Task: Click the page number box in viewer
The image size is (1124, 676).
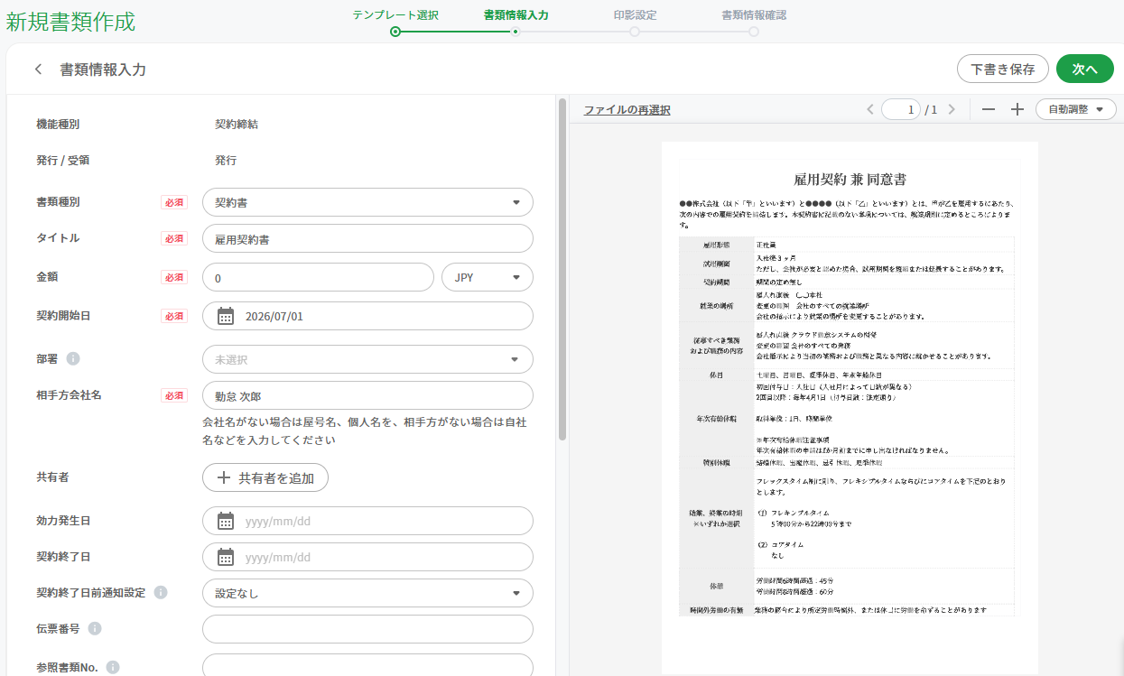Action: pos(901,109)
